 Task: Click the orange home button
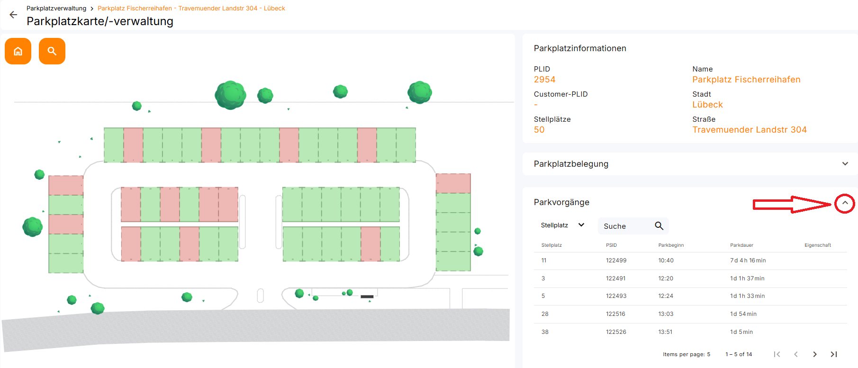click(x=18, y=51)
